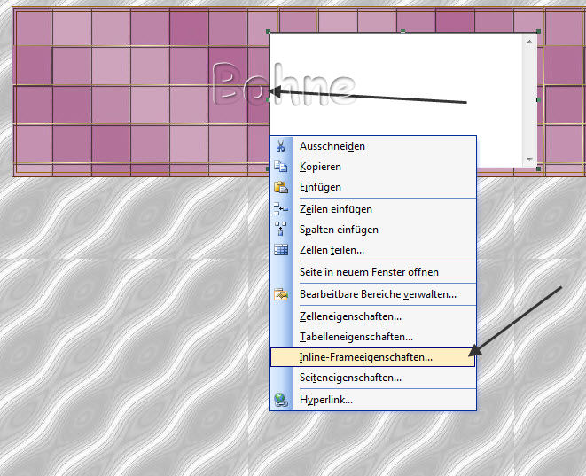The image size is (586, 476).
Task: Click inline frame scrollbar down arrow
Action: tap(529, 160)
